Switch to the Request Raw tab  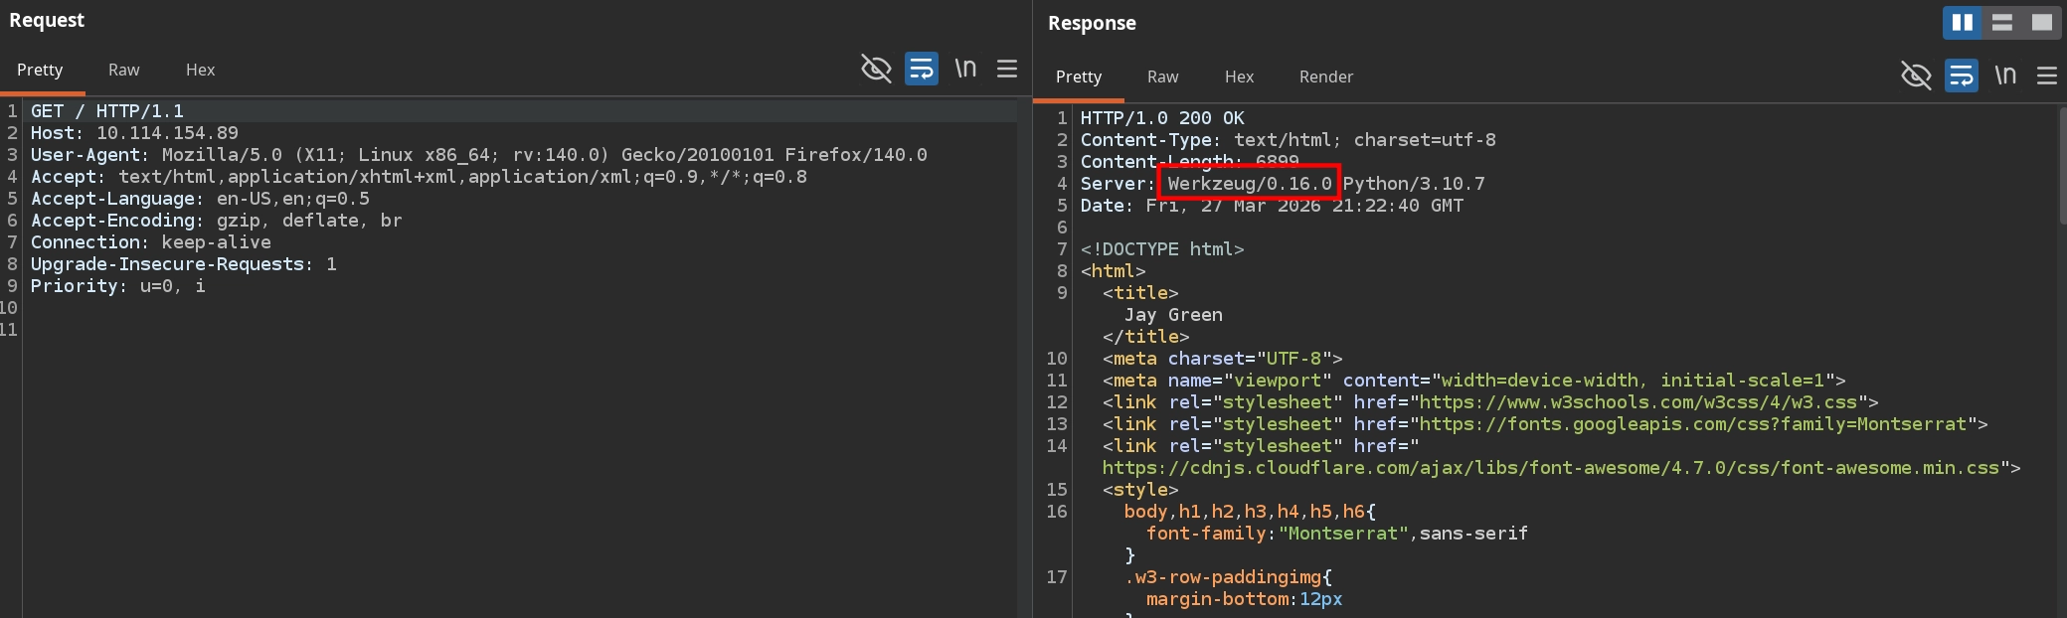click(x=123, y=70)
